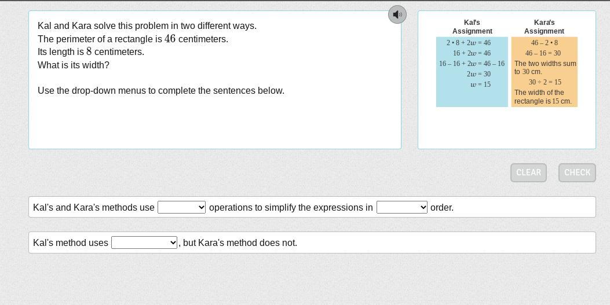Viewport: 610px width, 305px height.
Task: Open dropdown before 'operations to simplify'
Action: click(181, 207)
